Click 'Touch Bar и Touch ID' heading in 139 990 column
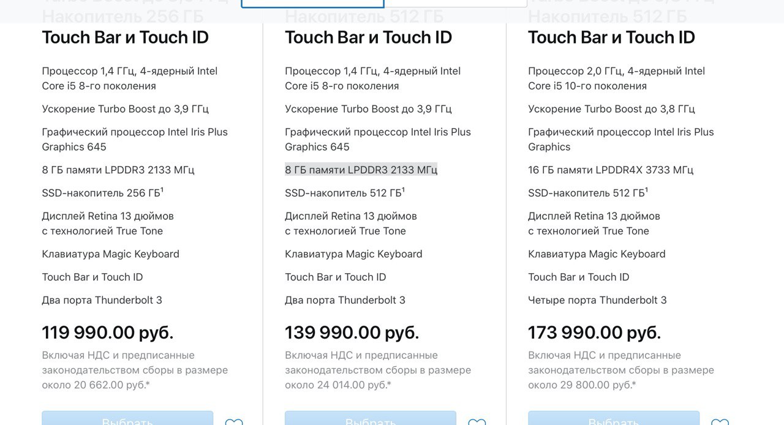 tap(368, 37)
